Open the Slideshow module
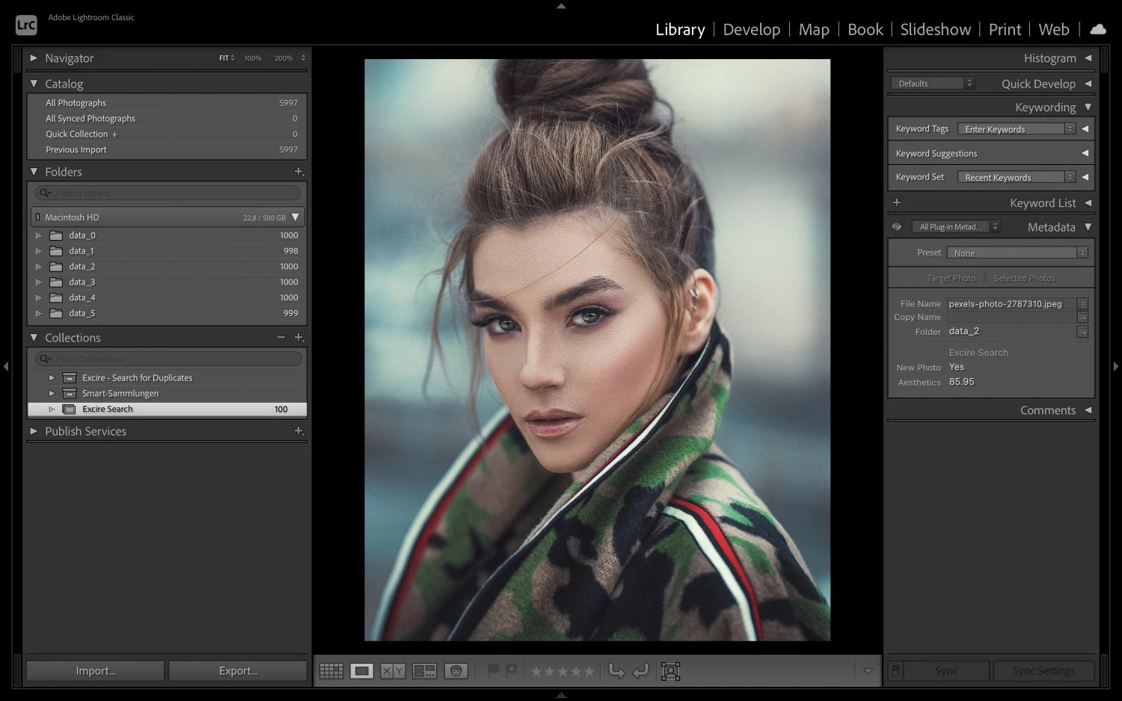 coord(935,29)
